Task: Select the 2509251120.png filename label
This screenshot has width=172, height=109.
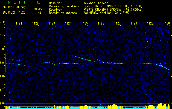Action: click(x=14, y=7)
